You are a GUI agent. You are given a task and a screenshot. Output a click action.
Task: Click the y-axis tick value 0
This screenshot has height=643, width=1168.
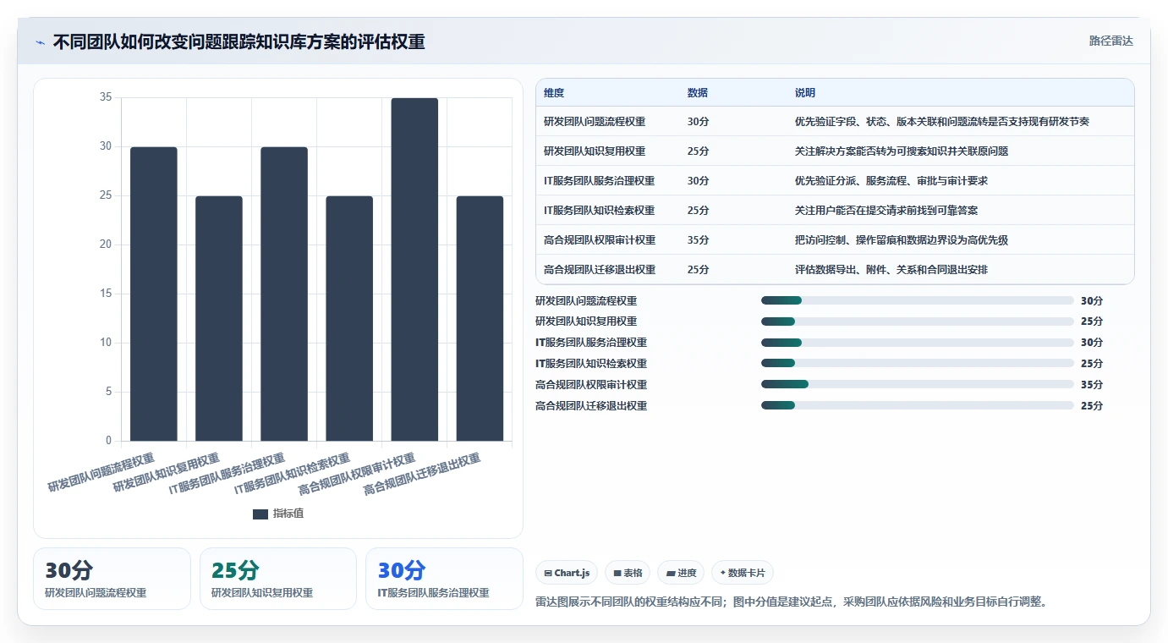pyautogui.click(x=108, y=441)
